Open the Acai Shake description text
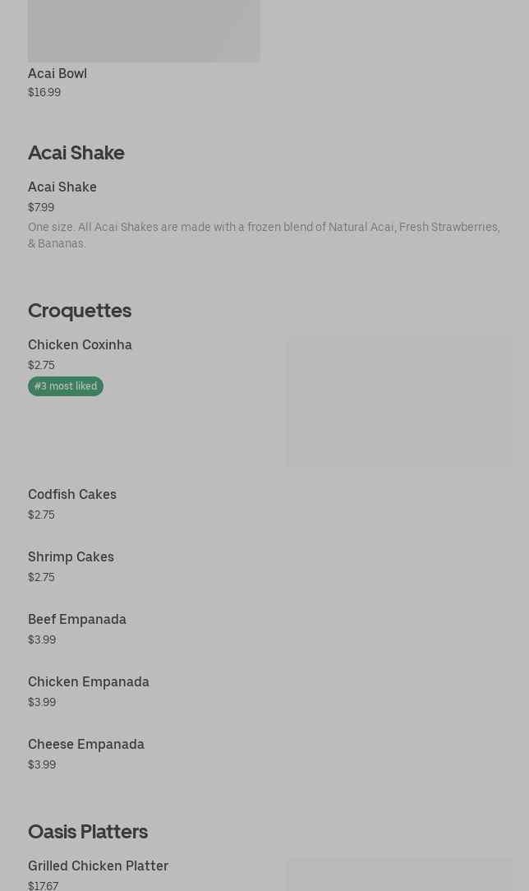The width and height of the screenshot is (529, 891). [x=263, y=235]
